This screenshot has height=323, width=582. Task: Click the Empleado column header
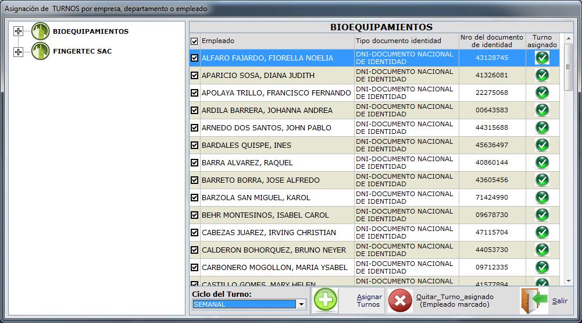pyautogui.click(x=218, y=41)
